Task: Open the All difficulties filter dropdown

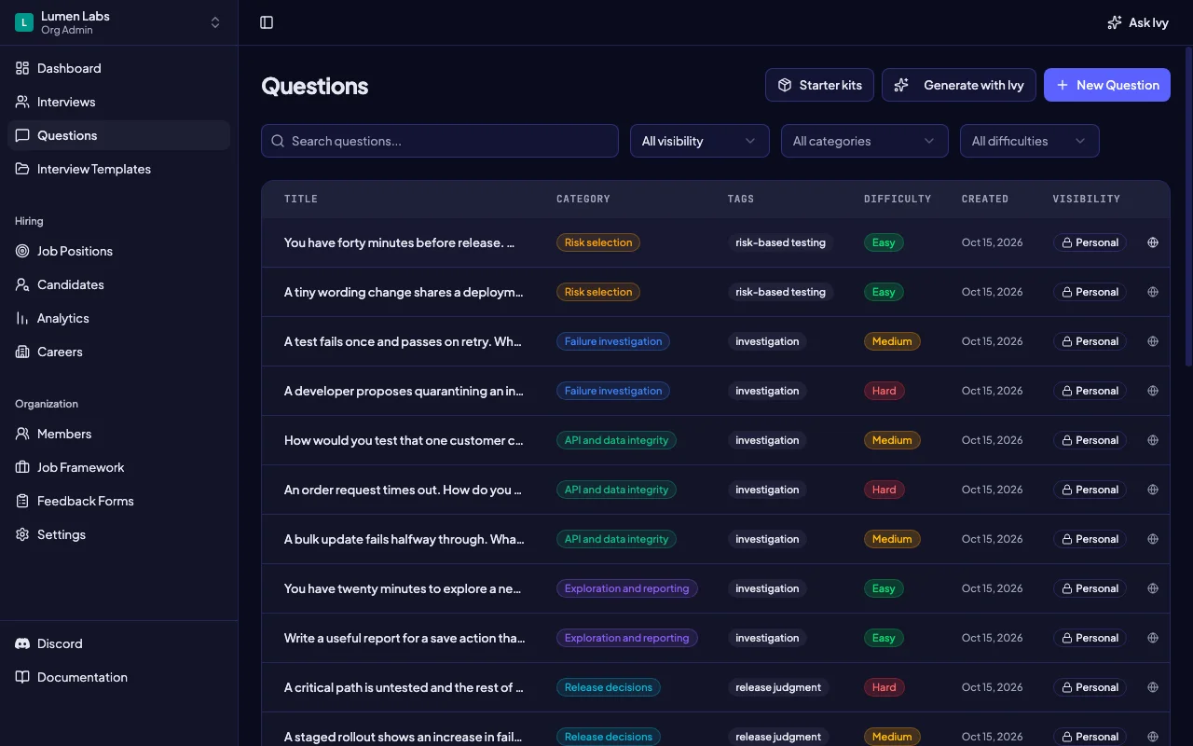Action: click(1030, 141)
